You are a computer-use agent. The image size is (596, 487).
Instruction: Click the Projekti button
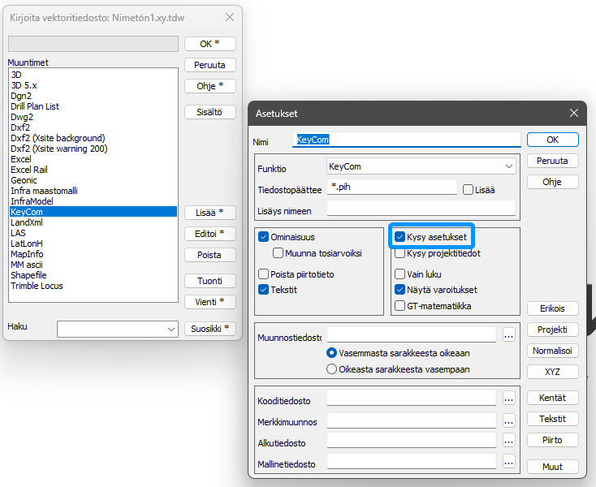tap(552, 330)
